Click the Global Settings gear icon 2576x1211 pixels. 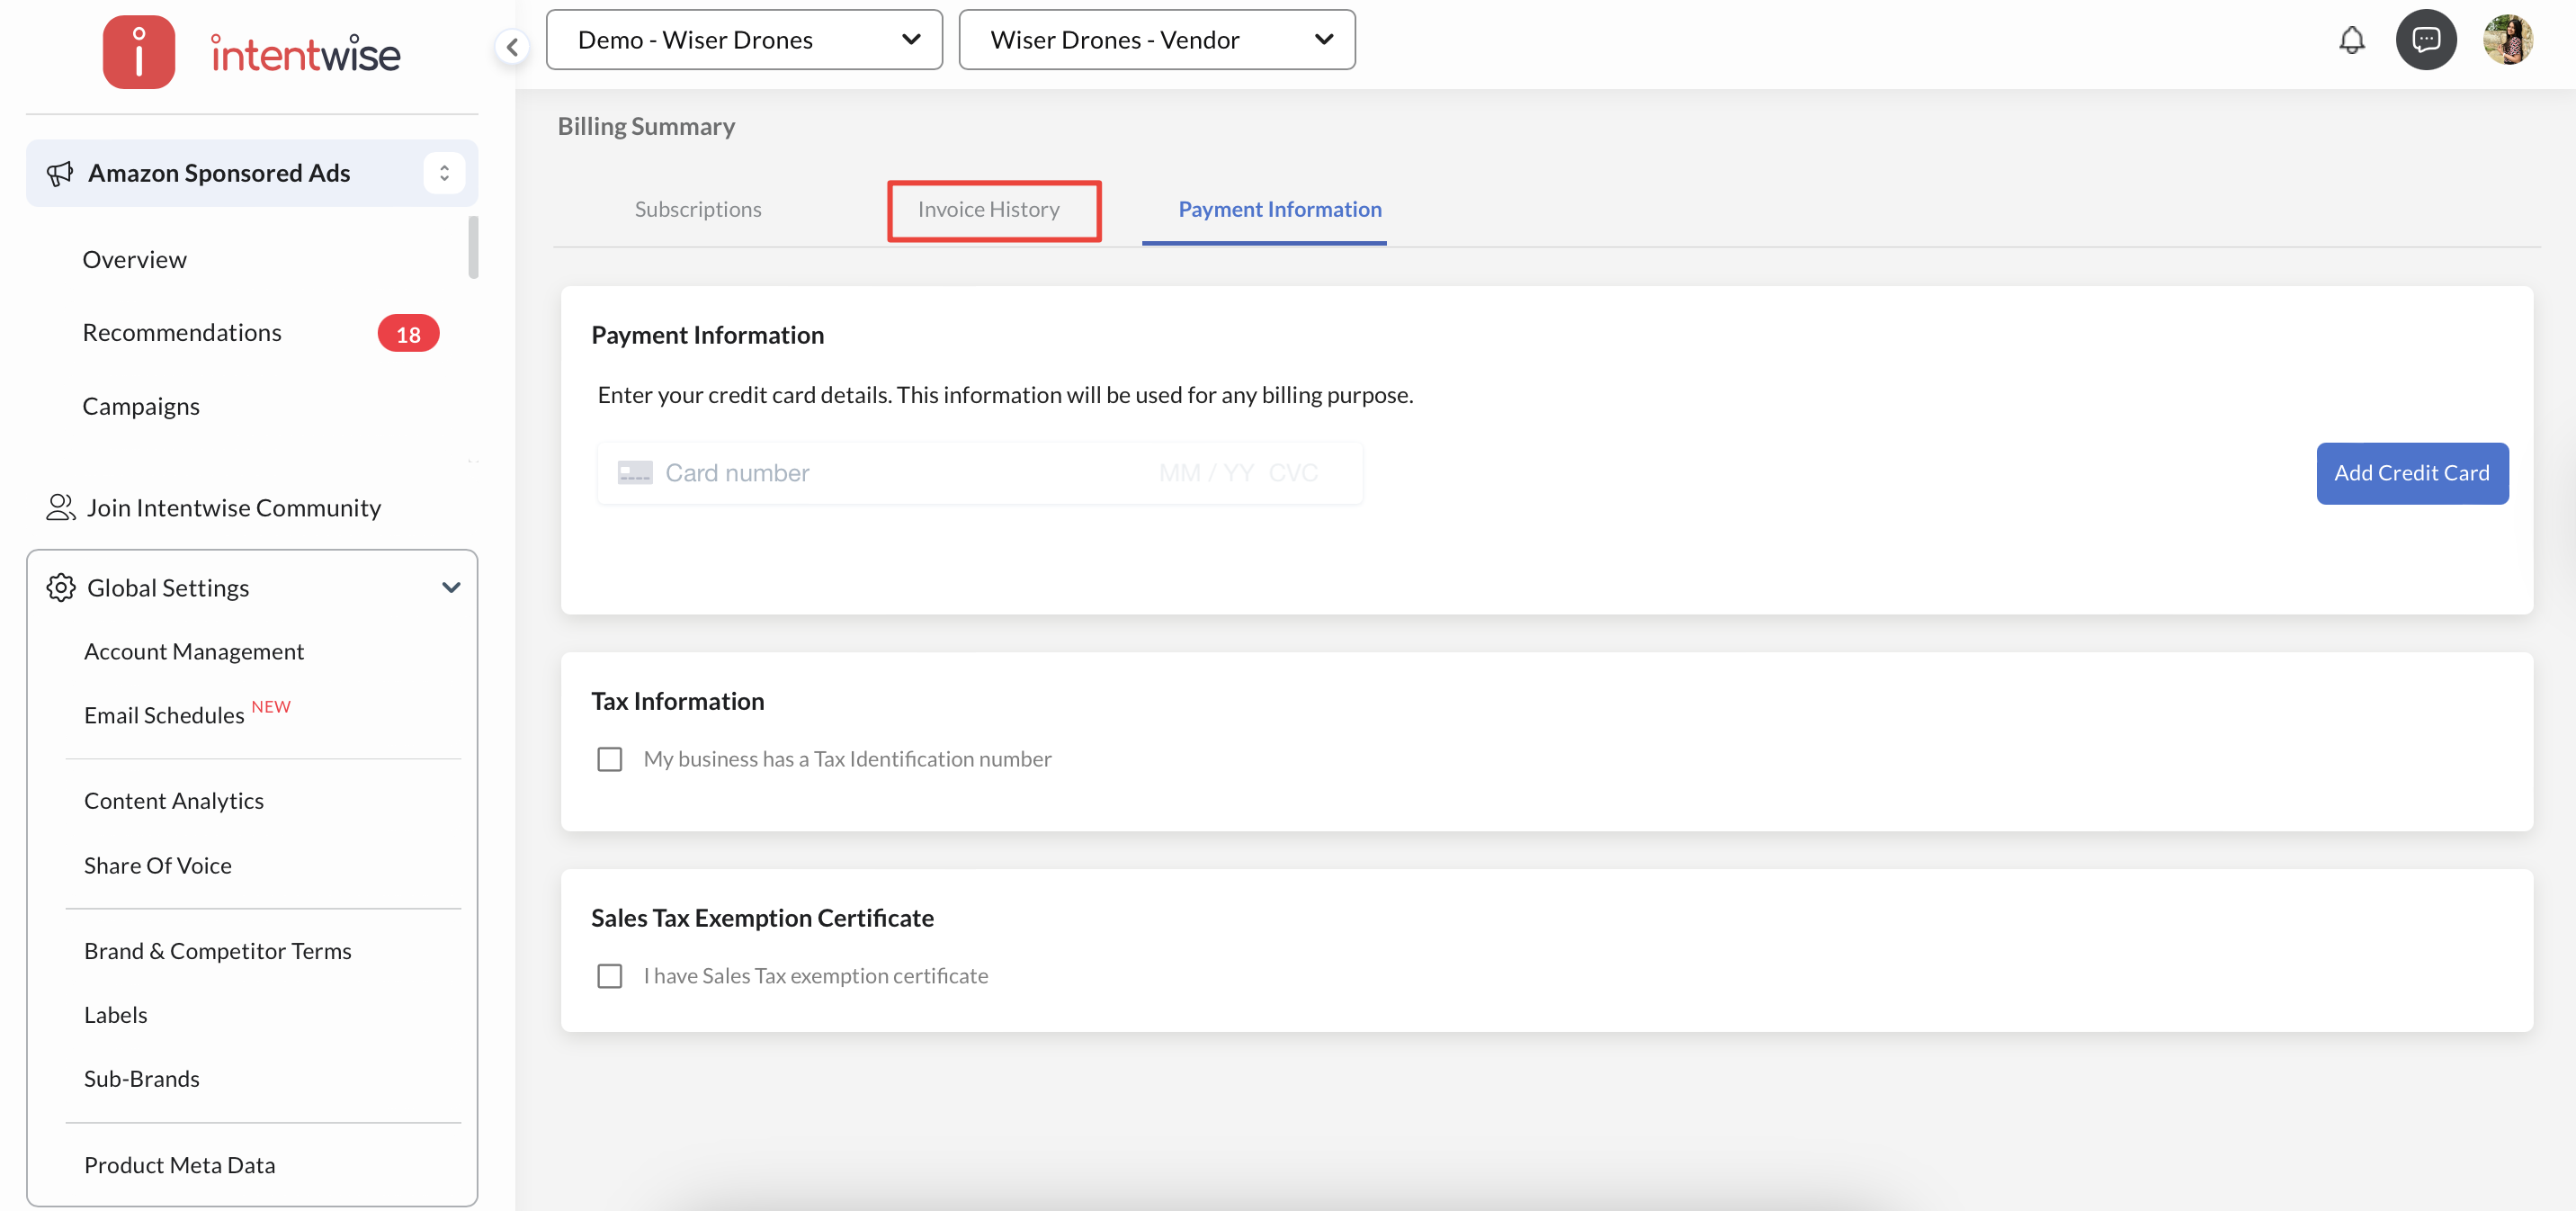(61, 588)
